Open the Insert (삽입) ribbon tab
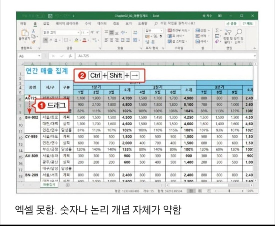This screenshot has height=226, width=275. (x=46, y=24)
